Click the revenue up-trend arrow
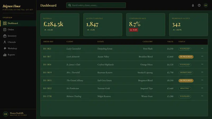Screen dimensions: 212x119 tap(45, 30)
